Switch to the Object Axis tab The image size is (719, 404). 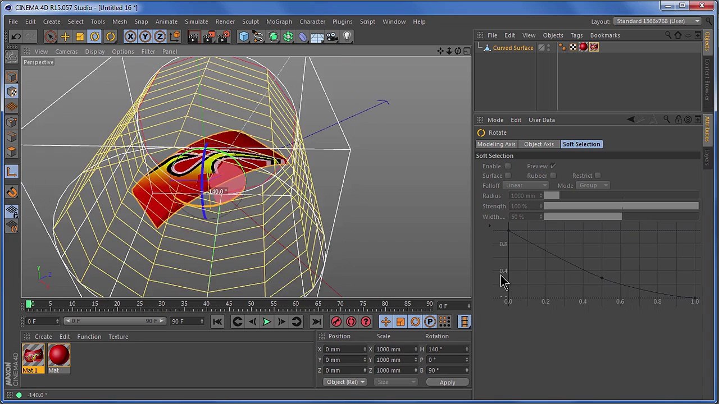[539, 144]
